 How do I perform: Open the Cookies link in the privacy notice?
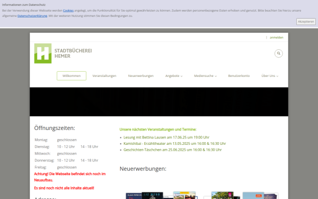click(68, 11)
